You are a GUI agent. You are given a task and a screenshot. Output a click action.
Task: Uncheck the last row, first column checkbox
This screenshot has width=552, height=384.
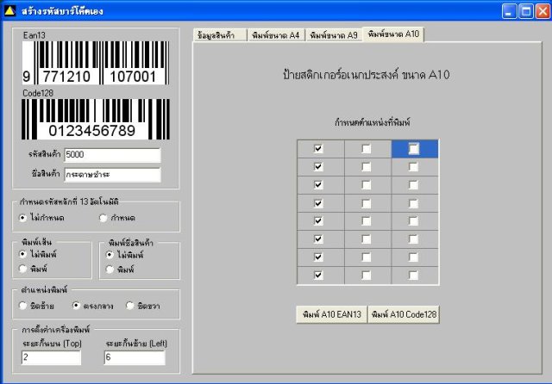(x=319, y=276)
